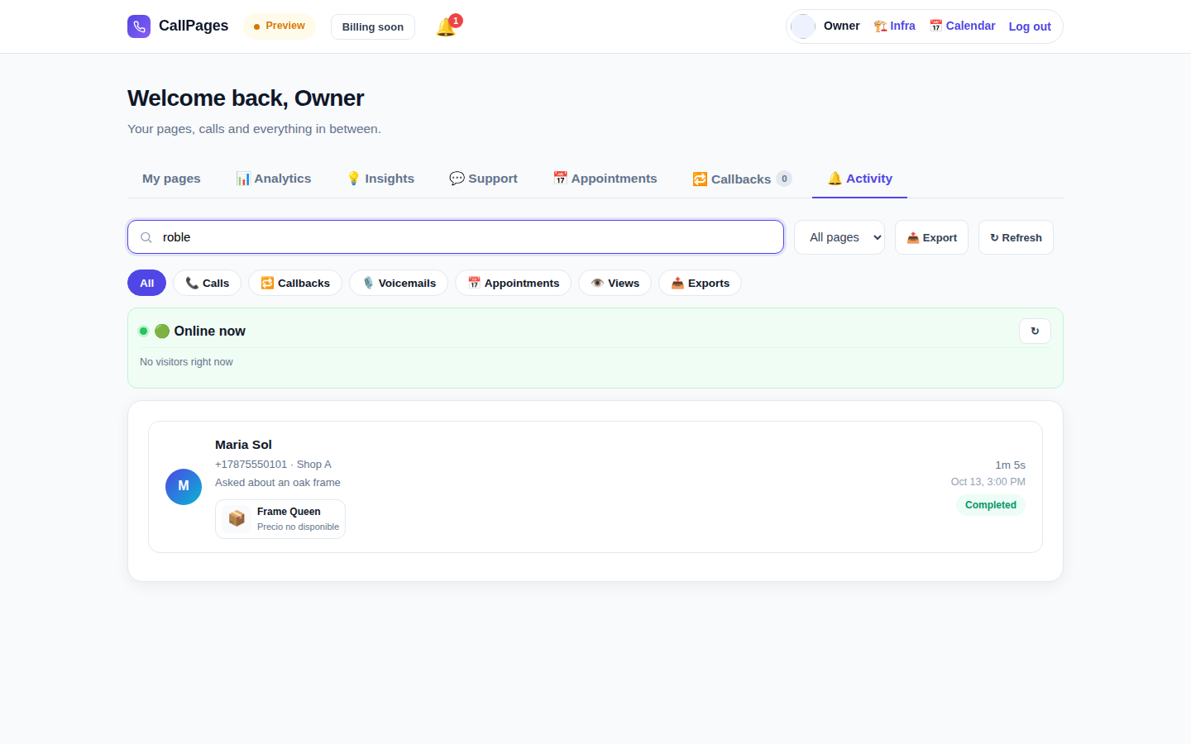
Task: Click the activity search field containing roble
Action: pyautogui.click(x=456, y=237)
